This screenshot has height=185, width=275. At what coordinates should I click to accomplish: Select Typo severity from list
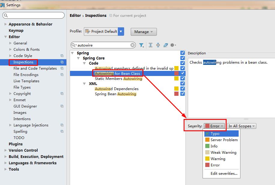click(x=222, y=133)
